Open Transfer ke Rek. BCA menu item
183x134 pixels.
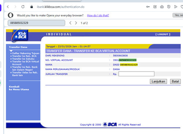[24, 56]
